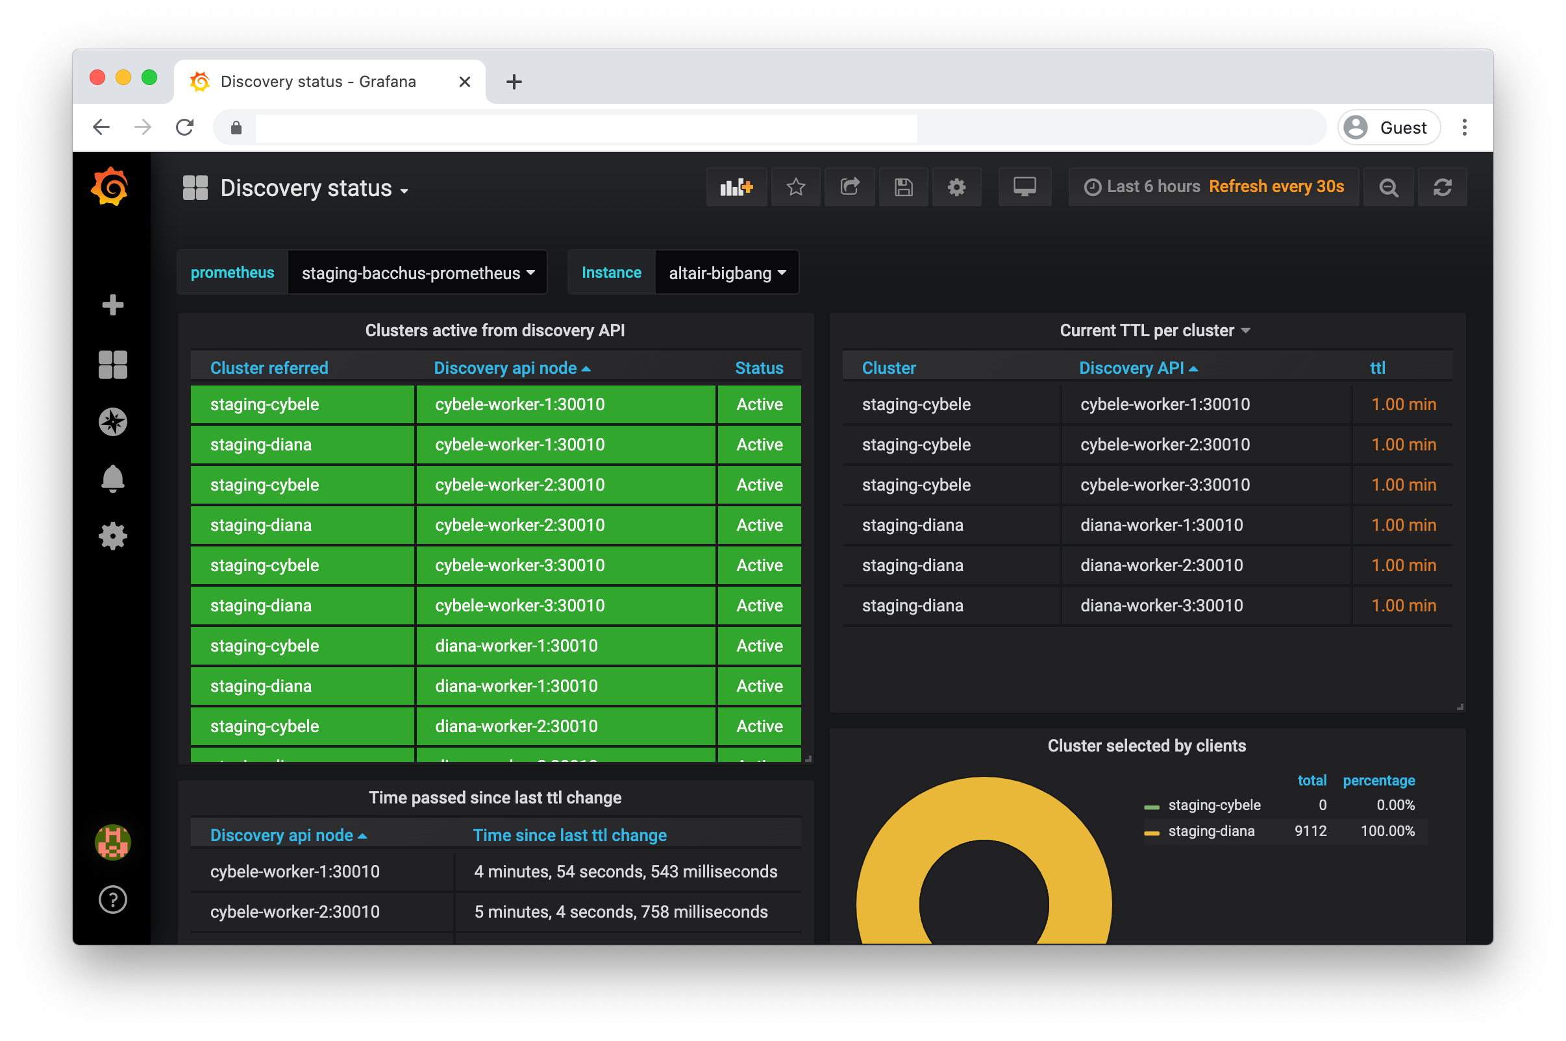Viewport: 1566px width, 1041px height.
Task: Open user avatar profile menu
Action: (x=112, y=842)
